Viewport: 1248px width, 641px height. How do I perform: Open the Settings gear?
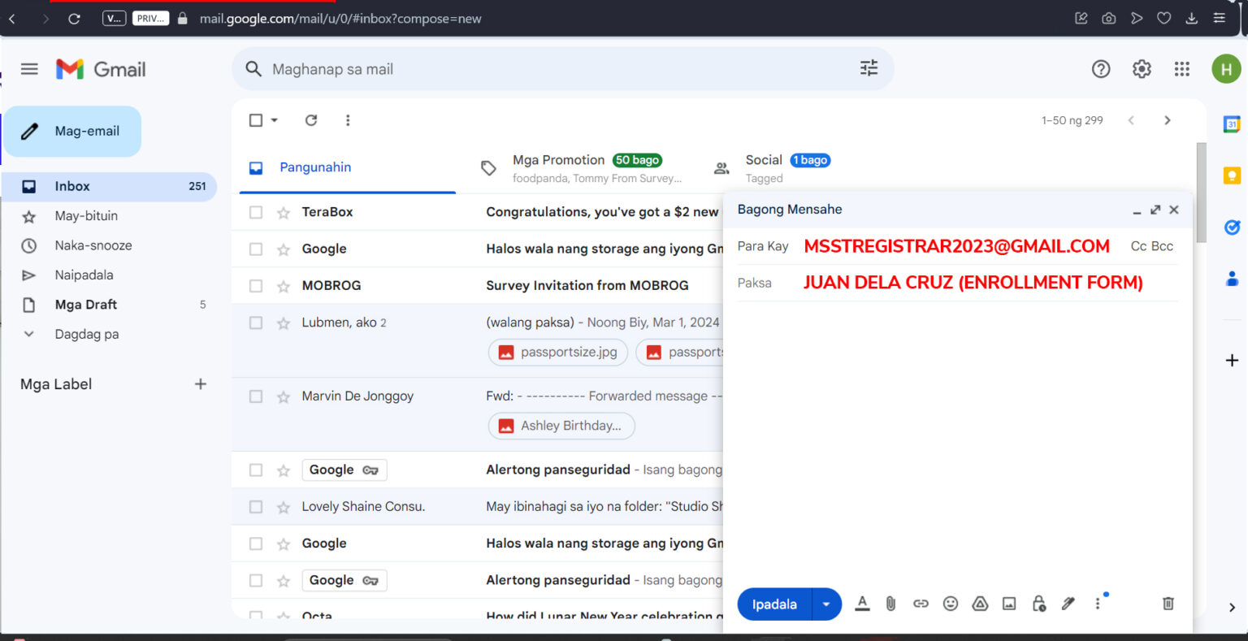pyautogui.click(x=1142, y=69)
